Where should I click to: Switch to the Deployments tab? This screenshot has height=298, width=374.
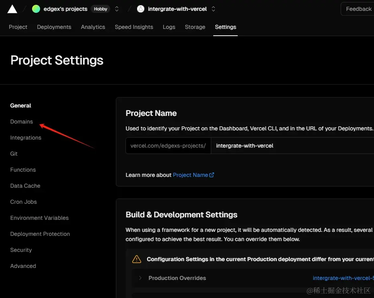(x=54, y=27)
